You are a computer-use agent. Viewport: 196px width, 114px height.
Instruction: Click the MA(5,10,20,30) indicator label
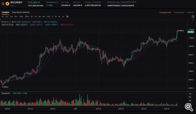pyautogui.click(x=7, y=25)
